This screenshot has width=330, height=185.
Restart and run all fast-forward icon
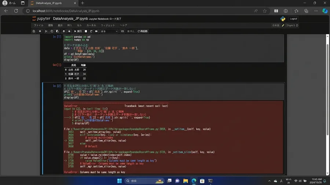[x=96, y=31]
